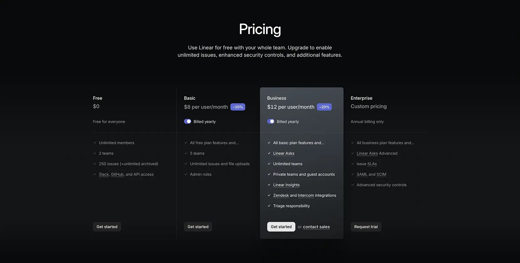Open the Linear Asks link in Business
Image resolution: width=520 pixels, height=263 pixels.
point(284,153)
